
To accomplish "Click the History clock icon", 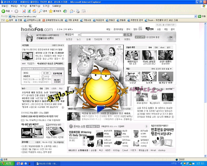I will [65, 11].
